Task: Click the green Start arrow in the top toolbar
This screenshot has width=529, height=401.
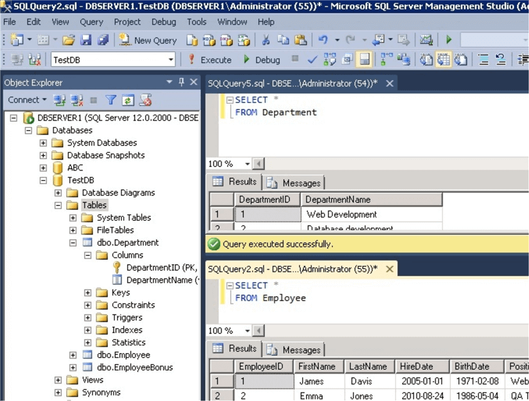Action: (x=449, y=40)
